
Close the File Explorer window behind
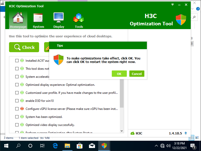194,3
